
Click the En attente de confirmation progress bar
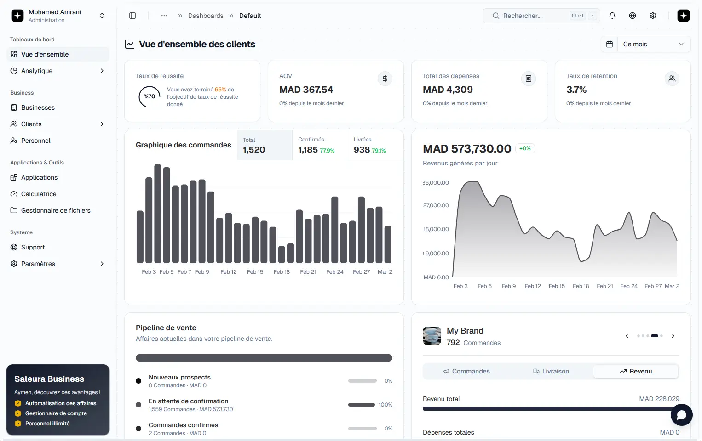click(362, 405)
